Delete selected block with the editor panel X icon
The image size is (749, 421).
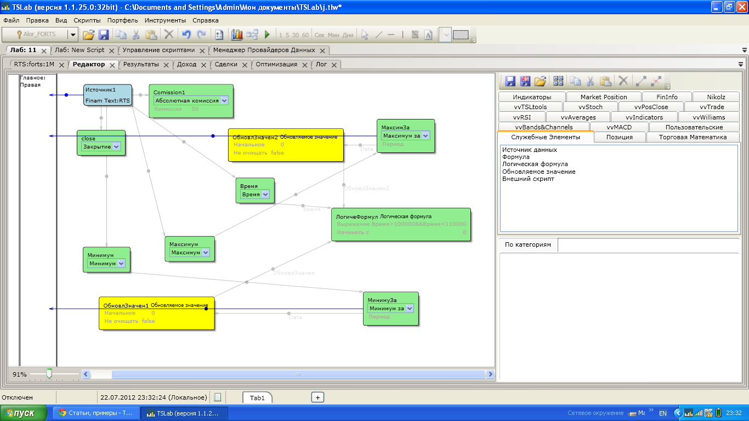click(x=623, y=81)
